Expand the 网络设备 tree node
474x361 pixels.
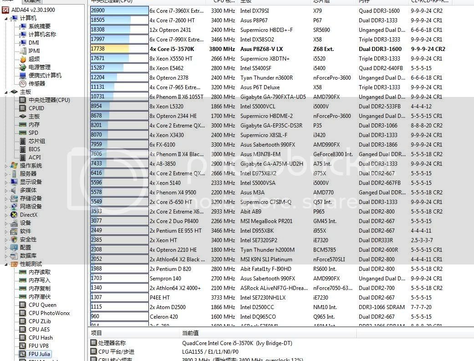(6, 207)
